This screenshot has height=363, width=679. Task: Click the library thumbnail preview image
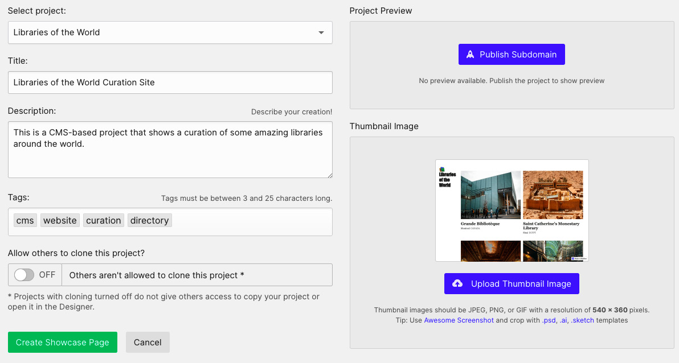click(x=512, y=211)
